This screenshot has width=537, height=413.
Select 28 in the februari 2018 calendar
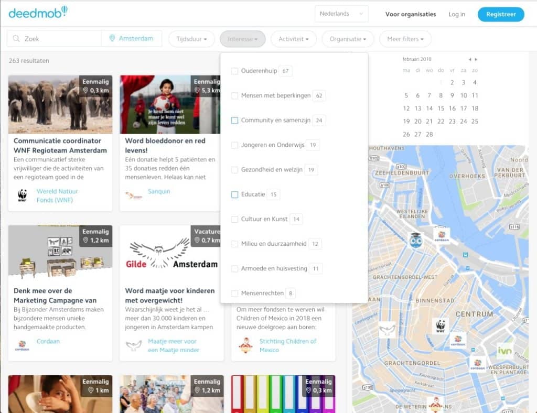pos(429,134)
